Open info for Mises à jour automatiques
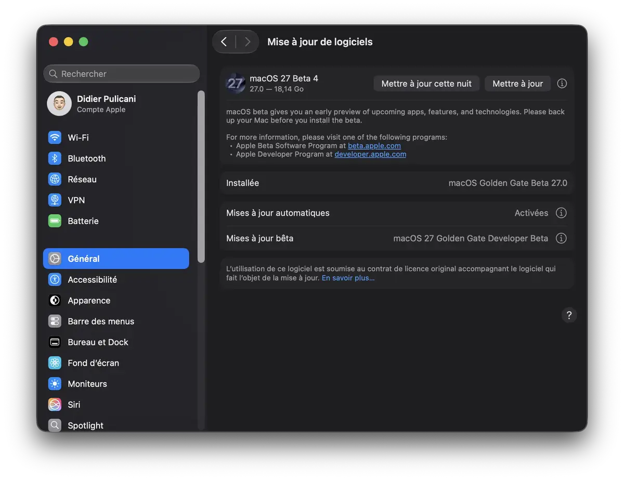The width and height of the screenshot is (624, 480). coord(561,213)
